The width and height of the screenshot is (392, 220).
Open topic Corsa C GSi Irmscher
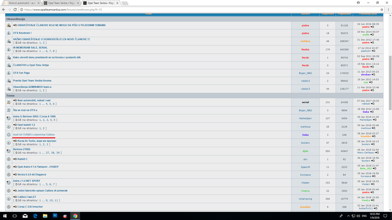point(30,207)
